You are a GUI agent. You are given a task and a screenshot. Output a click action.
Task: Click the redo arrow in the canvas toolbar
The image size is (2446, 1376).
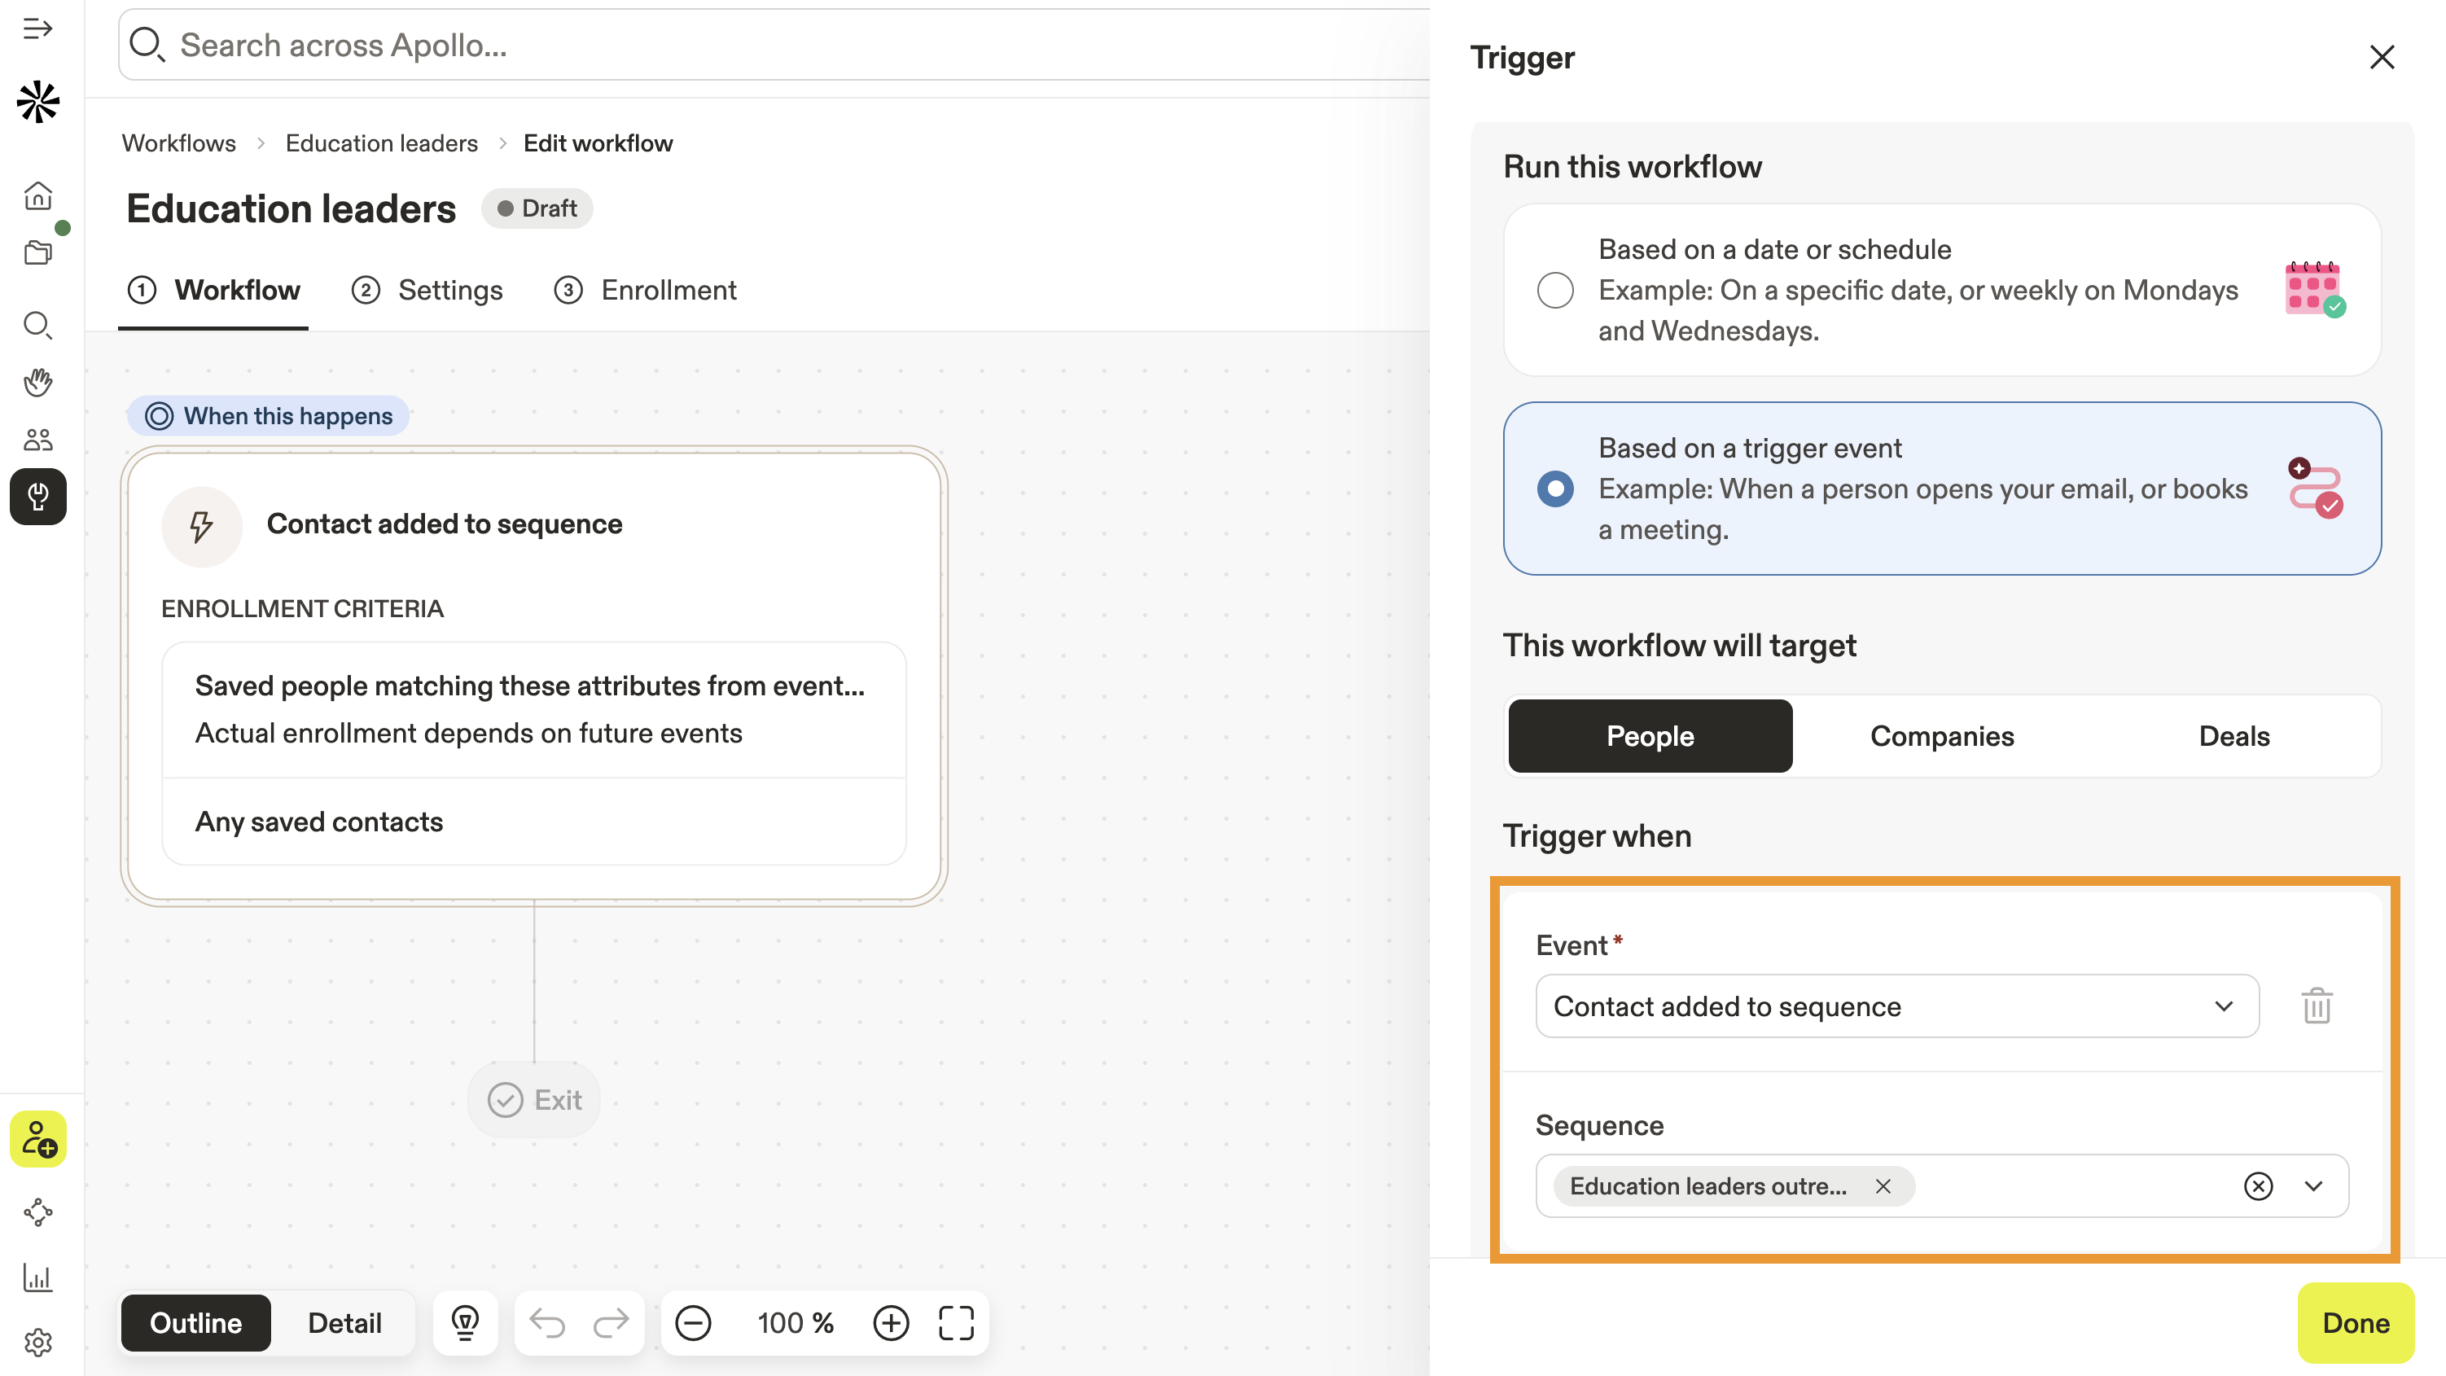(x=611, y=1322)
